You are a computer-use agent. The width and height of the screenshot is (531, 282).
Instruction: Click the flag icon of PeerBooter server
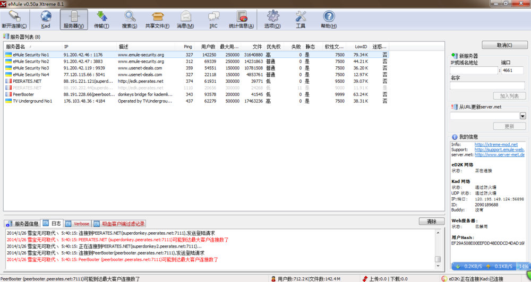click(x=8, y=94)
